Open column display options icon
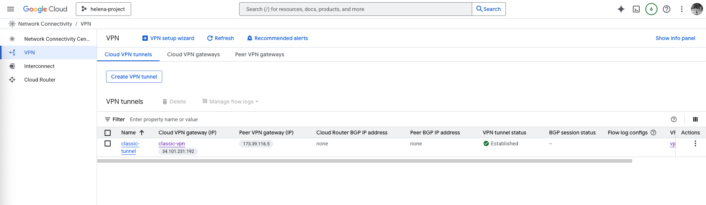The image size is (706, 205). coord(695,119)
